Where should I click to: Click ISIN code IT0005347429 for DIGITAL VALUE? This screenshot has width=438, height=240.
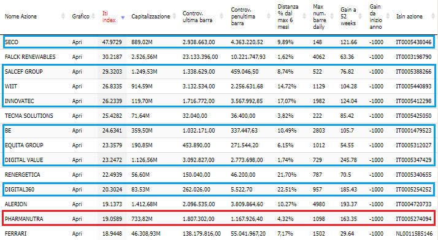click(413, 160)
